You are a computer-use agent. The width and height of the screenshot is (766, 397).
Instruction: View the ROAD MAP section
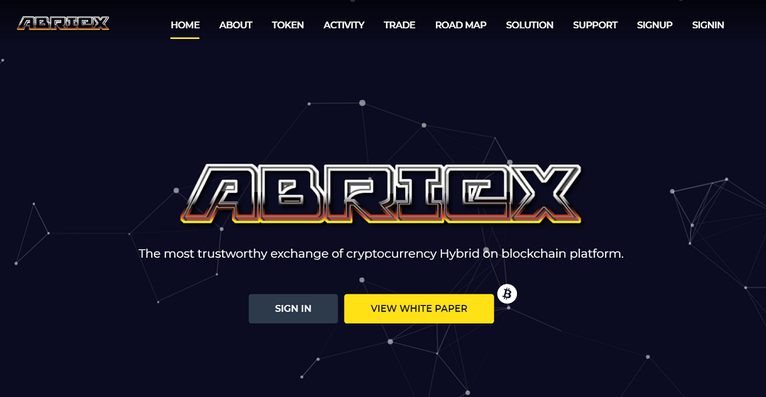[460, 25]
